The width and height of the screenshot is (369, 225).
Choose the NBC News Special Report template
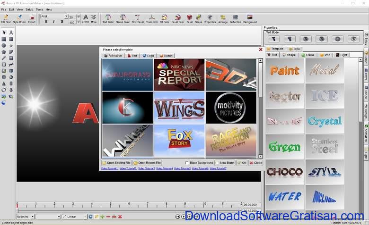click(x=179, y=75)
